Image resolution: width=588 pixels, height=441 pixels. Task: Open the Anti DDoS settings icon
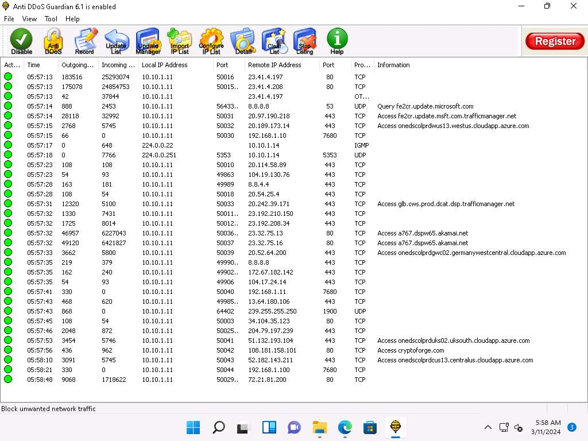tap(53, 41)
